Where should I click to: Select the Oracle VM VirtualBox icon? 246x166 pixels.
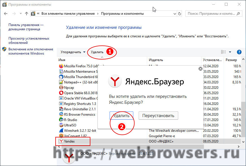(61, 98)
